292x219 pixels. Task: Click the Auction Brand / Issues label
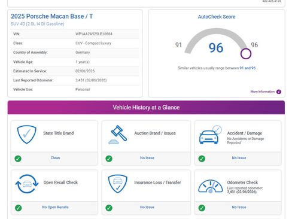coord(155,133)
